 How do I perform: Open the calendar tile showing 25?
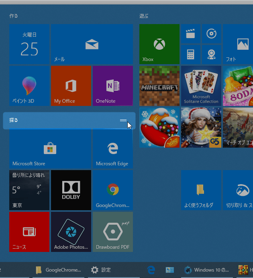29,44
